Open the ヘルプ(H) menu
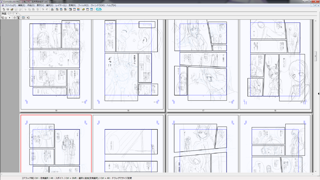 point(111,5)
